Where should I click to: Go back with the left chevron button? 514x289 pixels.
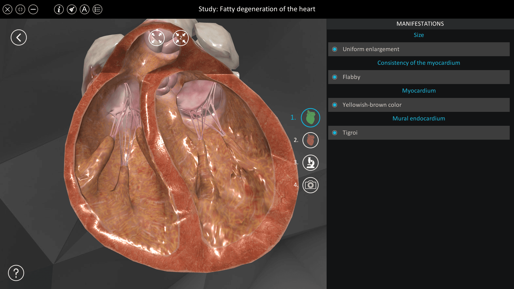[19, 37]
